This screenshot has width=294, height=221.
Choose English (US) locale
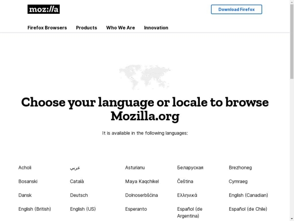tap(83, 209)
